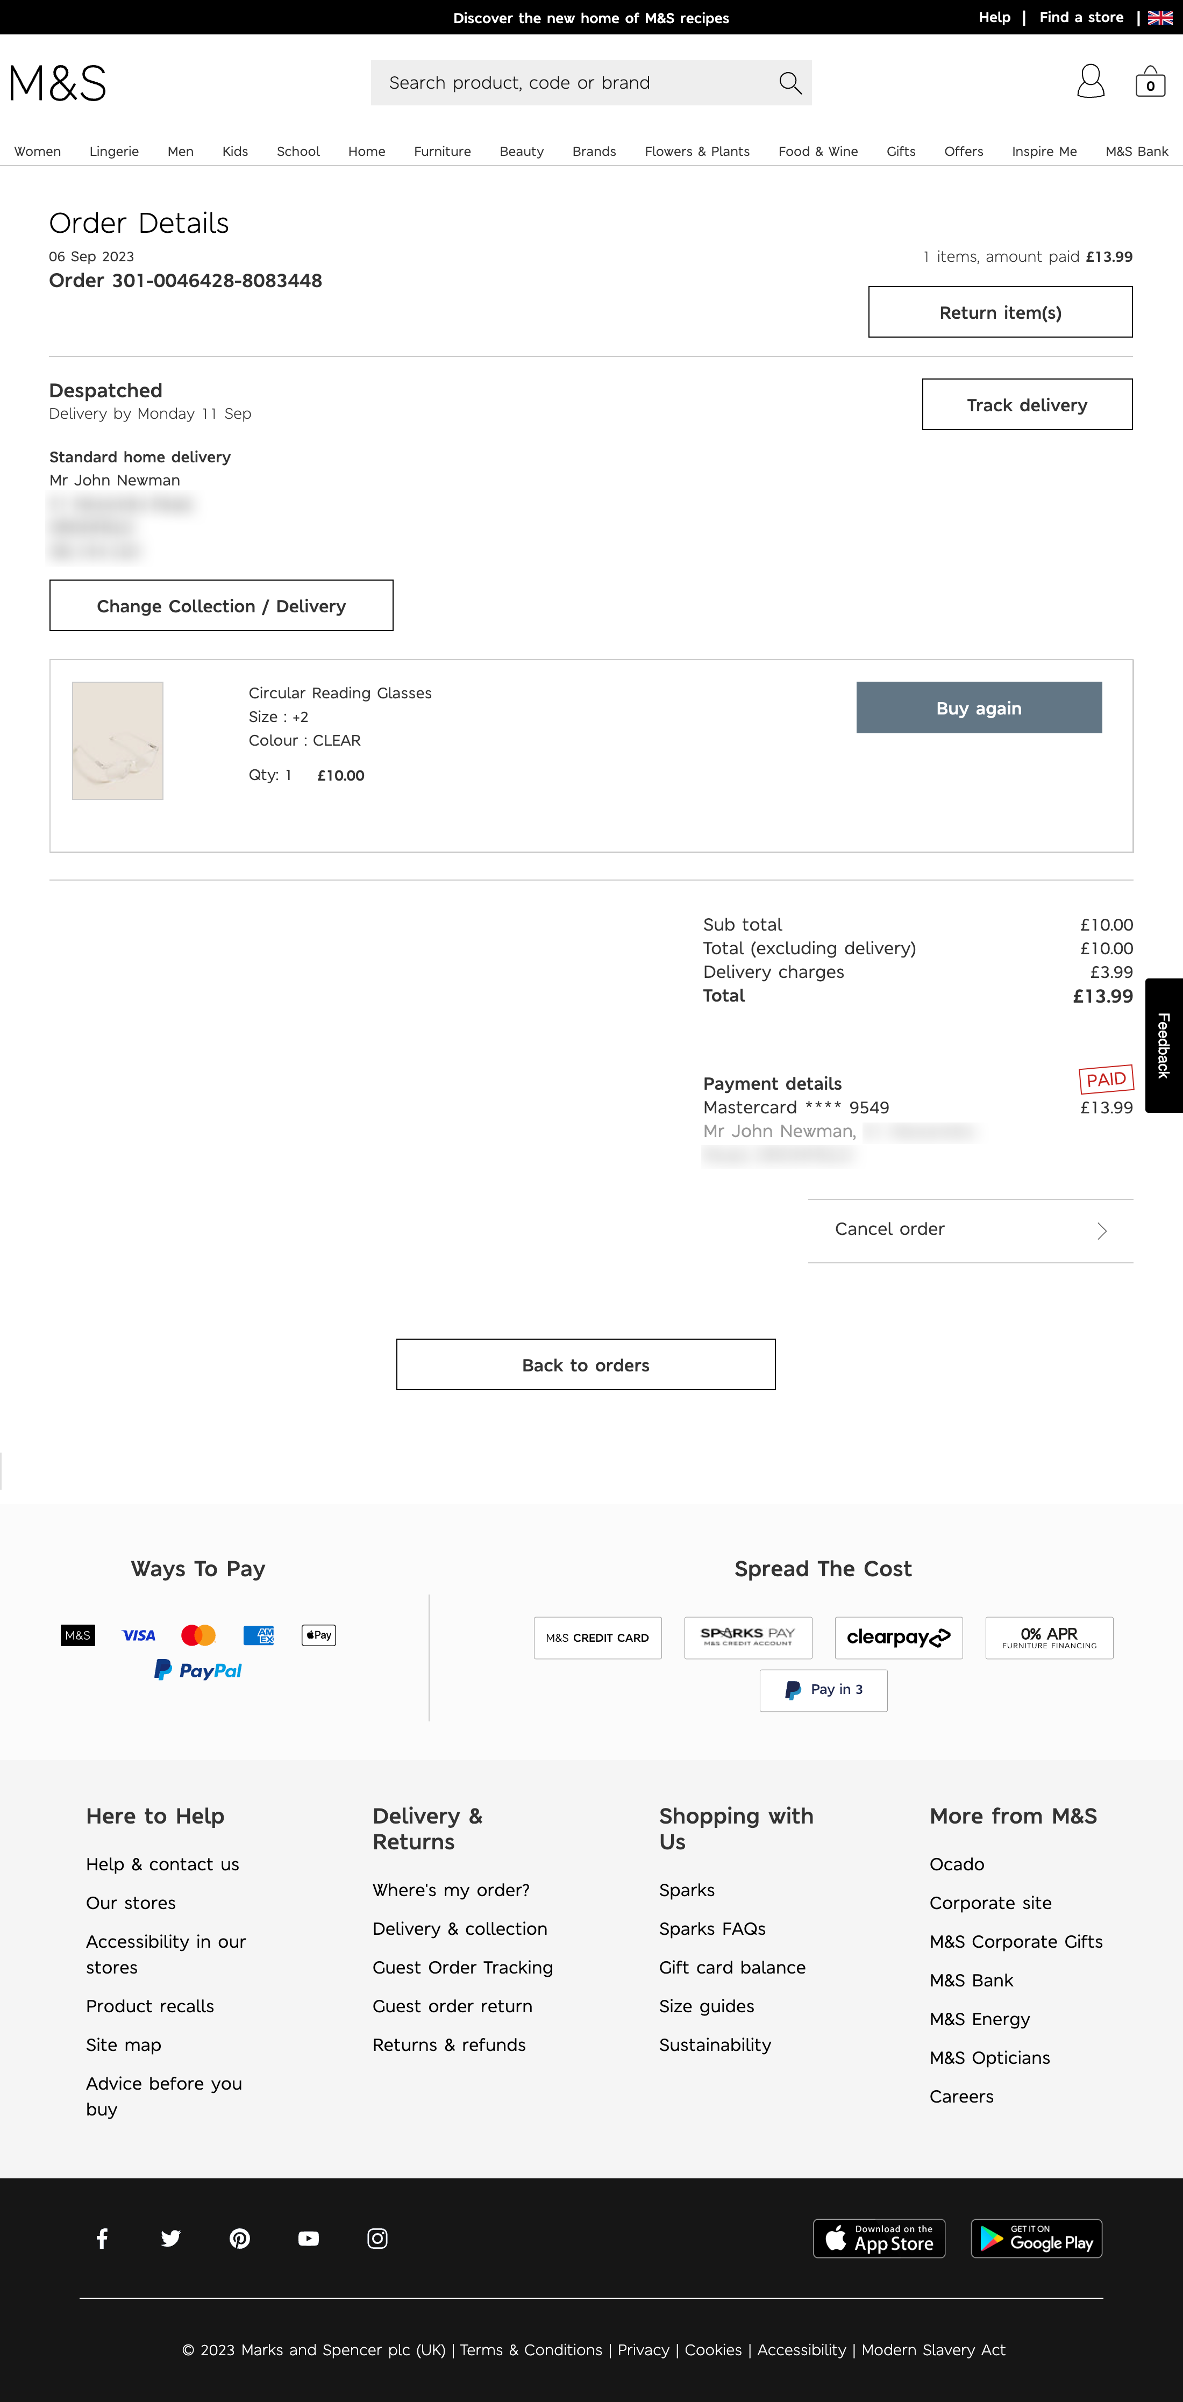Click the product search input field
The width and height of the screenshot is (1183, 2402).
pyautogui.click(x=560, y=82)
